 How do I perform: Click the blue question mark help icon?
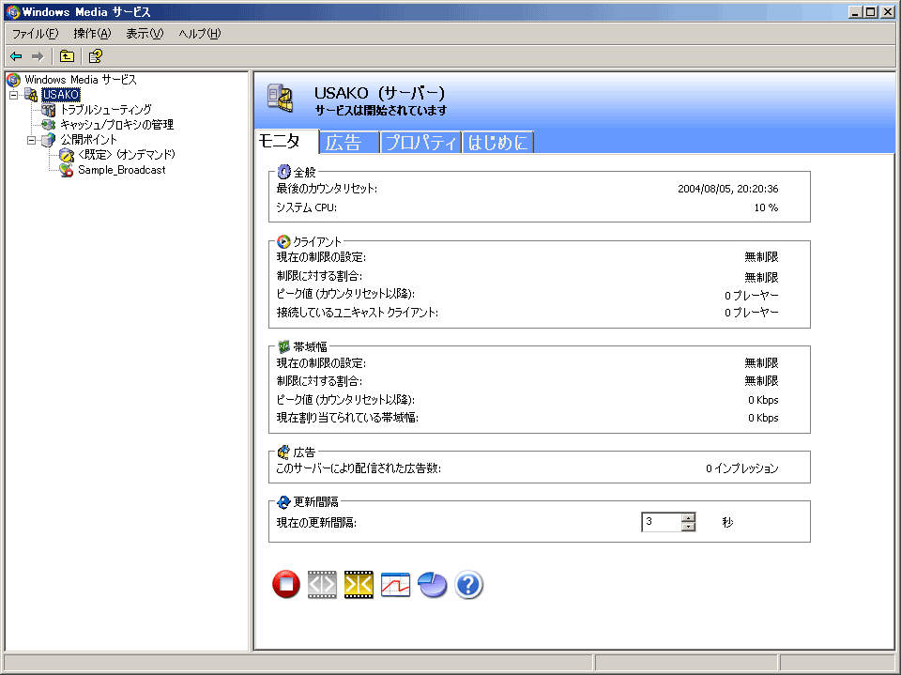[469, 585]
